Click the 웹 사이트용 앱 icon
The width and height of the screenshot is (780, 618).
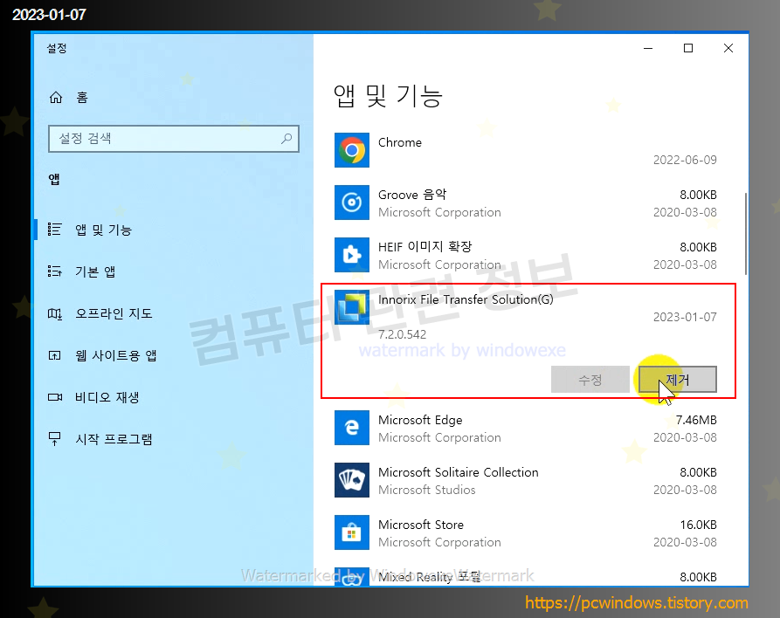[x=55, y=355]
